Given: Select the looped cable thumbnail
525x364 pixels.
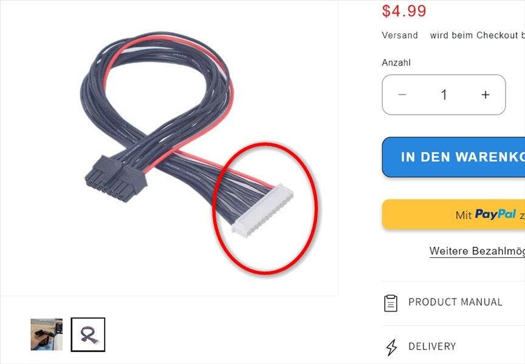Looking at the screenshot, I should coord(88,335).
